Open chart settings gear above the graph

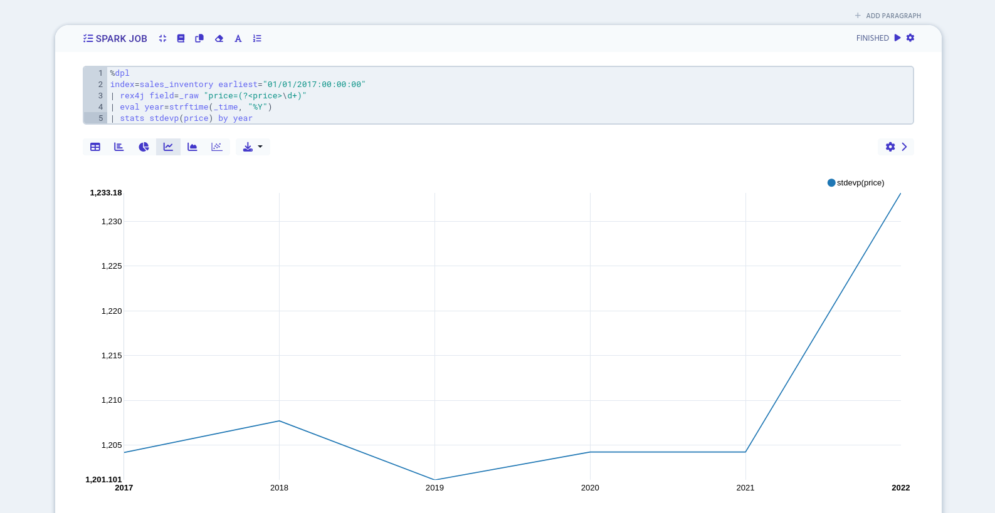(x=890, y=147)
